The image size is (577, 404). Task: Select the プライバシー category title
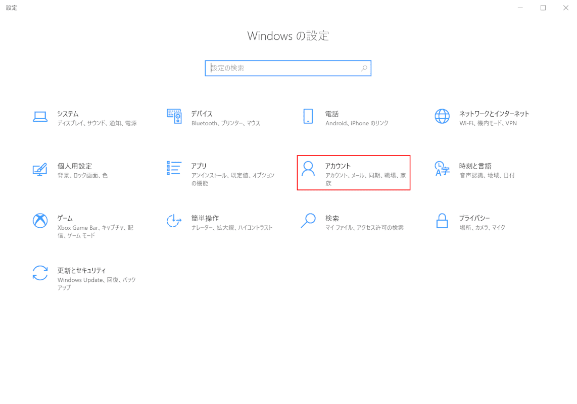[474, 218]
